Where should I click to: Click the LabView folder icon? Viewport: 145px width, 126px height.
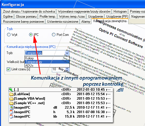11,94
